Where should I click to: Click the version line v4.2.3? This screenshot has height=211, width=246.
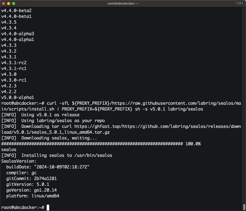pyautogui.click(x=9, y=86)
